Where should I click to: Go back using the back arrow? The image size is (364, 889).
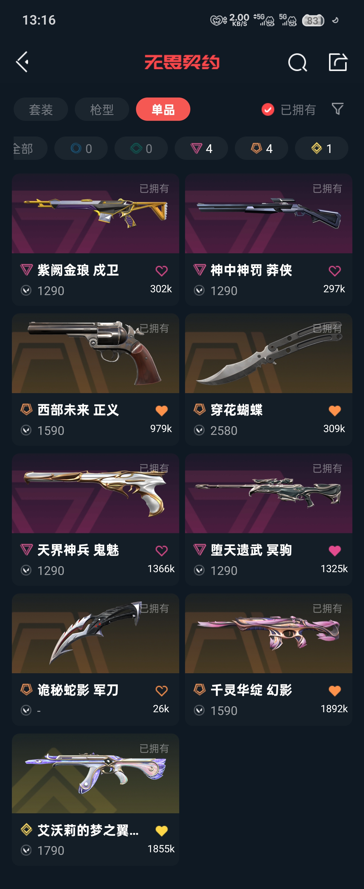coord(22,62)
